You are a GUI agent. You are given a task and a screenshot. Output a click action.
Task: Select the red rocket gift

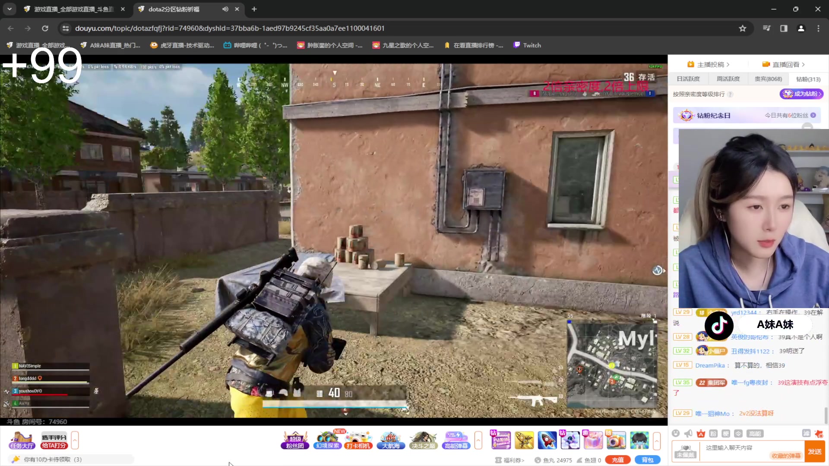click(547, 440)
